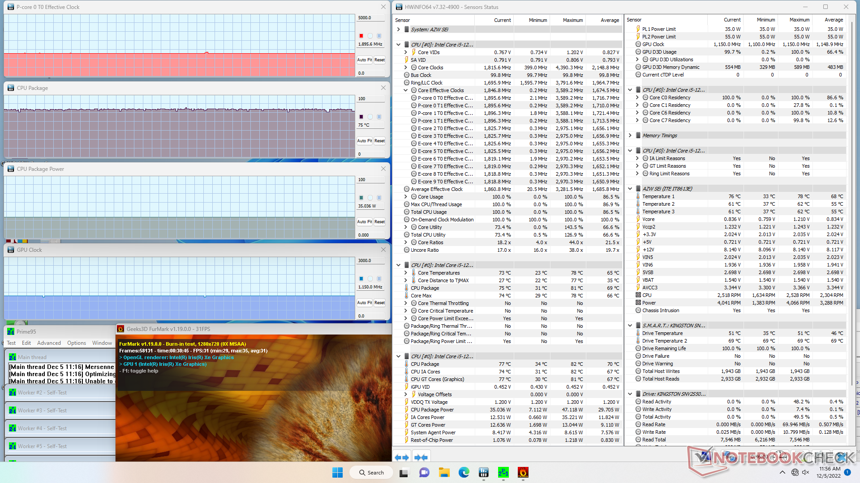860x483 pixels.
Task: Switch to FurMark via its taskbar icon
Action: pos(523,473)
